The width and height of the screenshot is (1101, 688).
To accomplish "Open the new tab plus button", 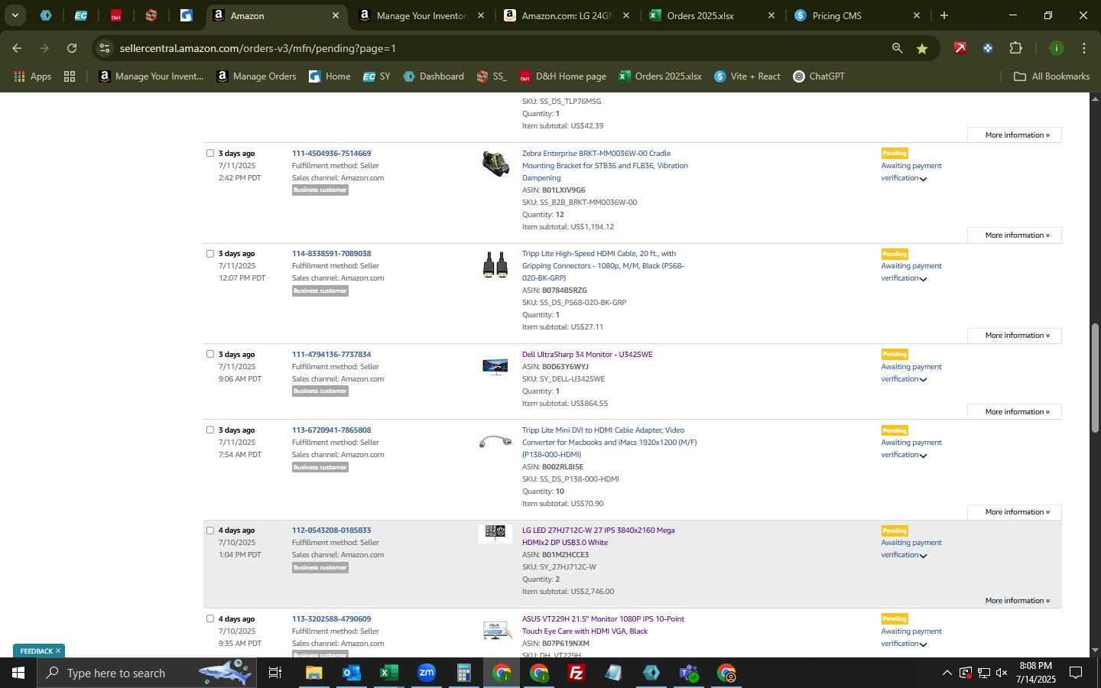I will pyautogui.click(x=944, y=15).
